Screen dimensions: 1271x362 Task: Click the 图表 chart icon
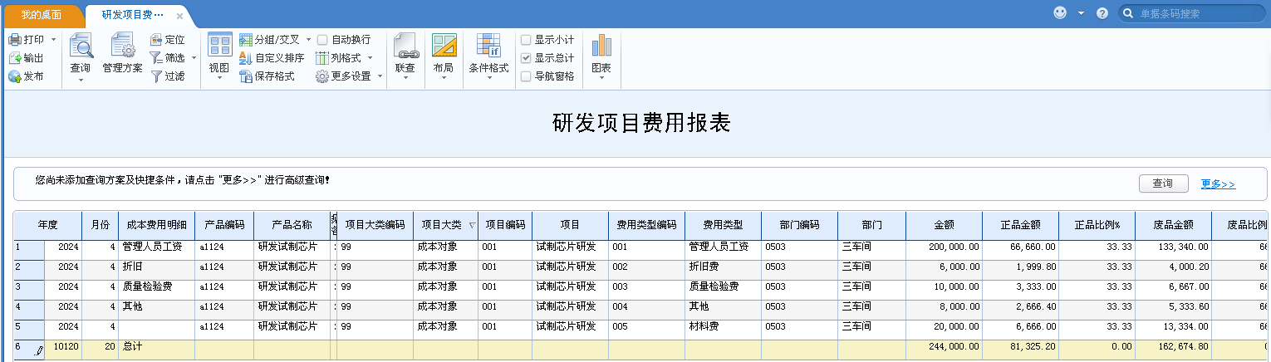601,46
